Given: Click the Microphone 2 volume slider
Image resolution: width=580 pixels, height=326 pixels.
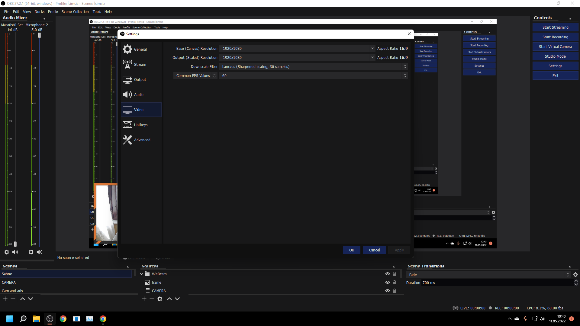Looking at the screenshot, I should pyautogui.click(x=40, y=35).
